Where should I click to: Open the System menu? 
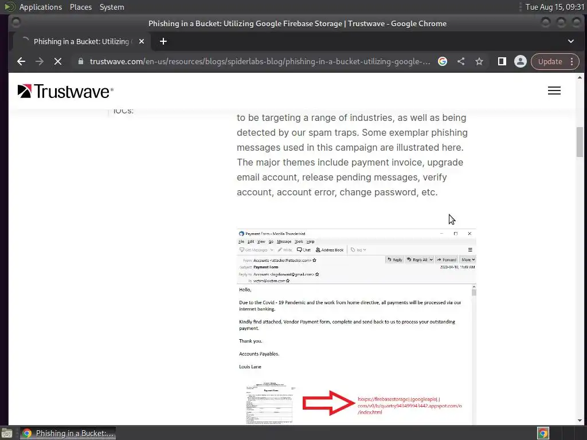[x=112, y=7]
